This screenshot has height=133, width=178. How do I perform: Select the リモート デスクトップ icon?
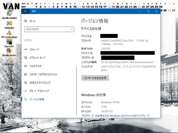point(26,91)
